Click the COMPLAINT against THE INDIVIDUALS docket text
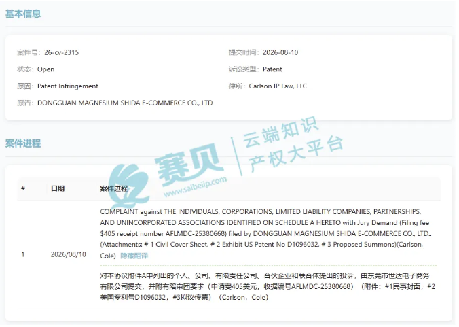Viewport: 459px width, 327px height. [265, 234]
